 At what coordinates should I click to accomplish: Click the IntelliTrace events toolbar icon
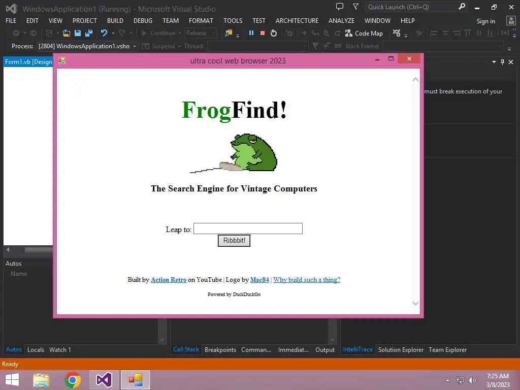(x=397, y=33)
